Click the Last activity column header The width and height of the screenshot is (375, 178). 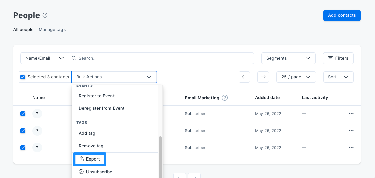[x=315, y=98]
